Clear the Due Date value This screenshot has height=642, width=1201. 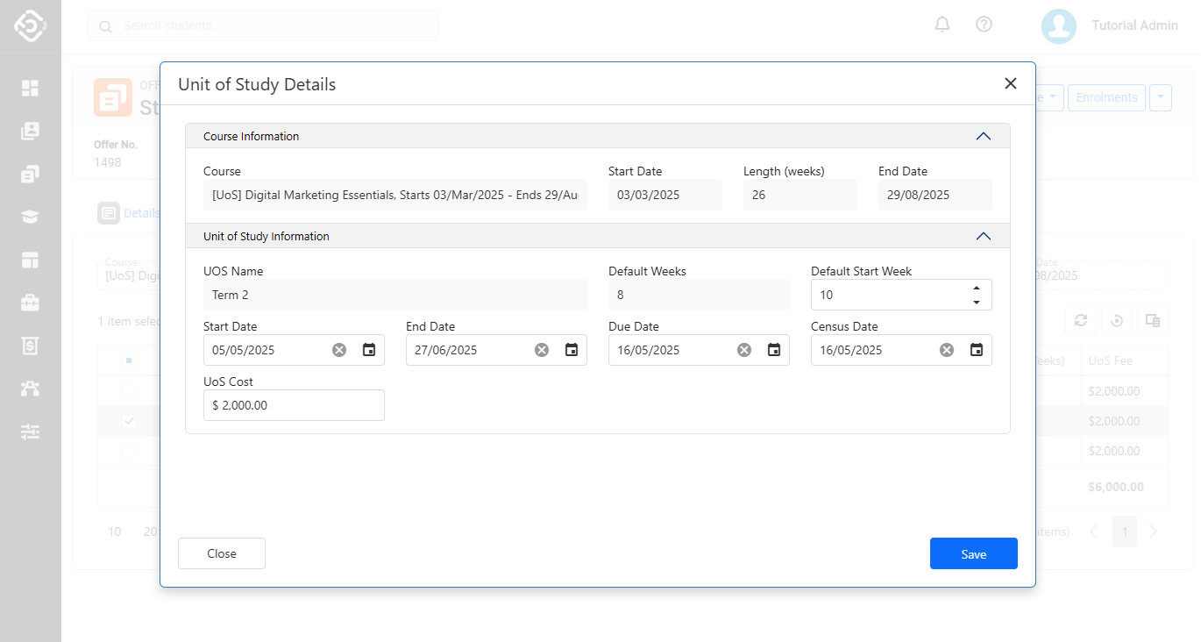point(744,350)
